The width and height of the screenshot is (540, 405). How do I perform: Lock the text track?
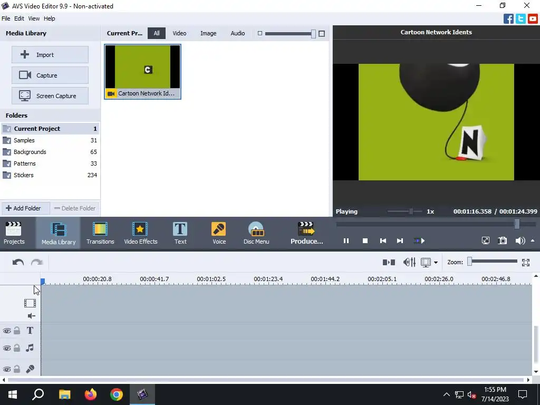tap(17, 331)
